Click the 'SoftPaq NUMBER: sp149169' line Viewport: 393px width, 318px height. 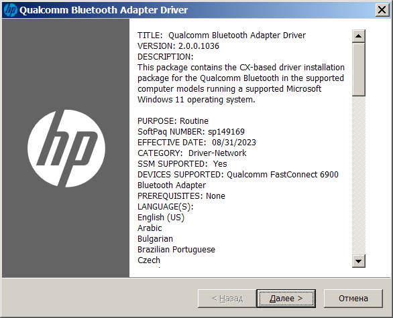191,132
